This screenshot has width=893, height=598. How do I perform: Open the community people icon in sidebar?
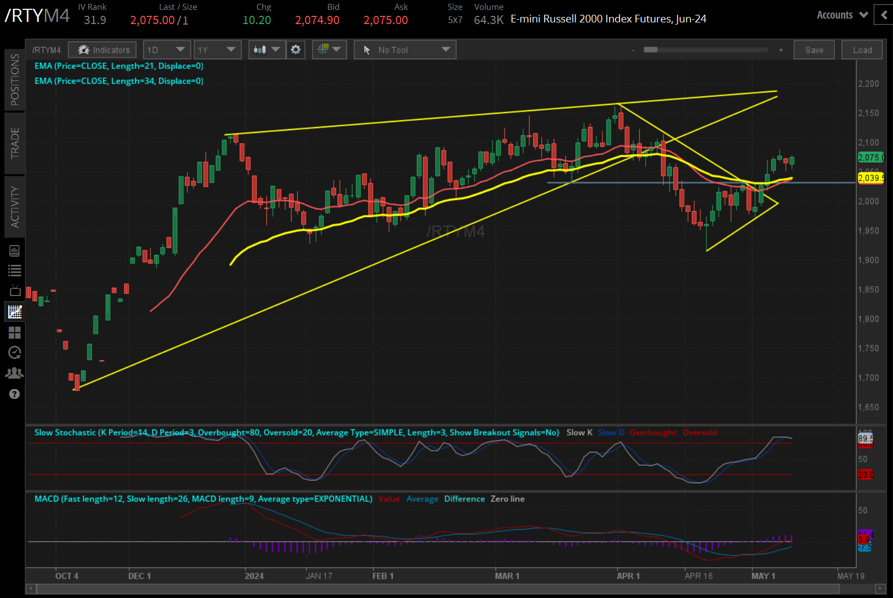coord(15,373)
